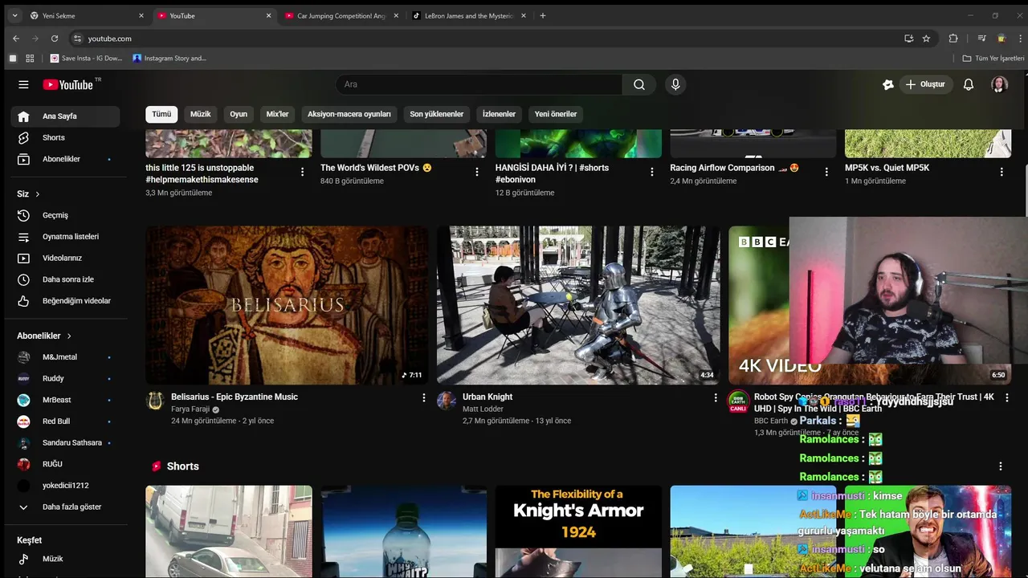Screen dimensions: 1028x578
Task: Click the Oluştur create button
Action: (x=925, y=84)
